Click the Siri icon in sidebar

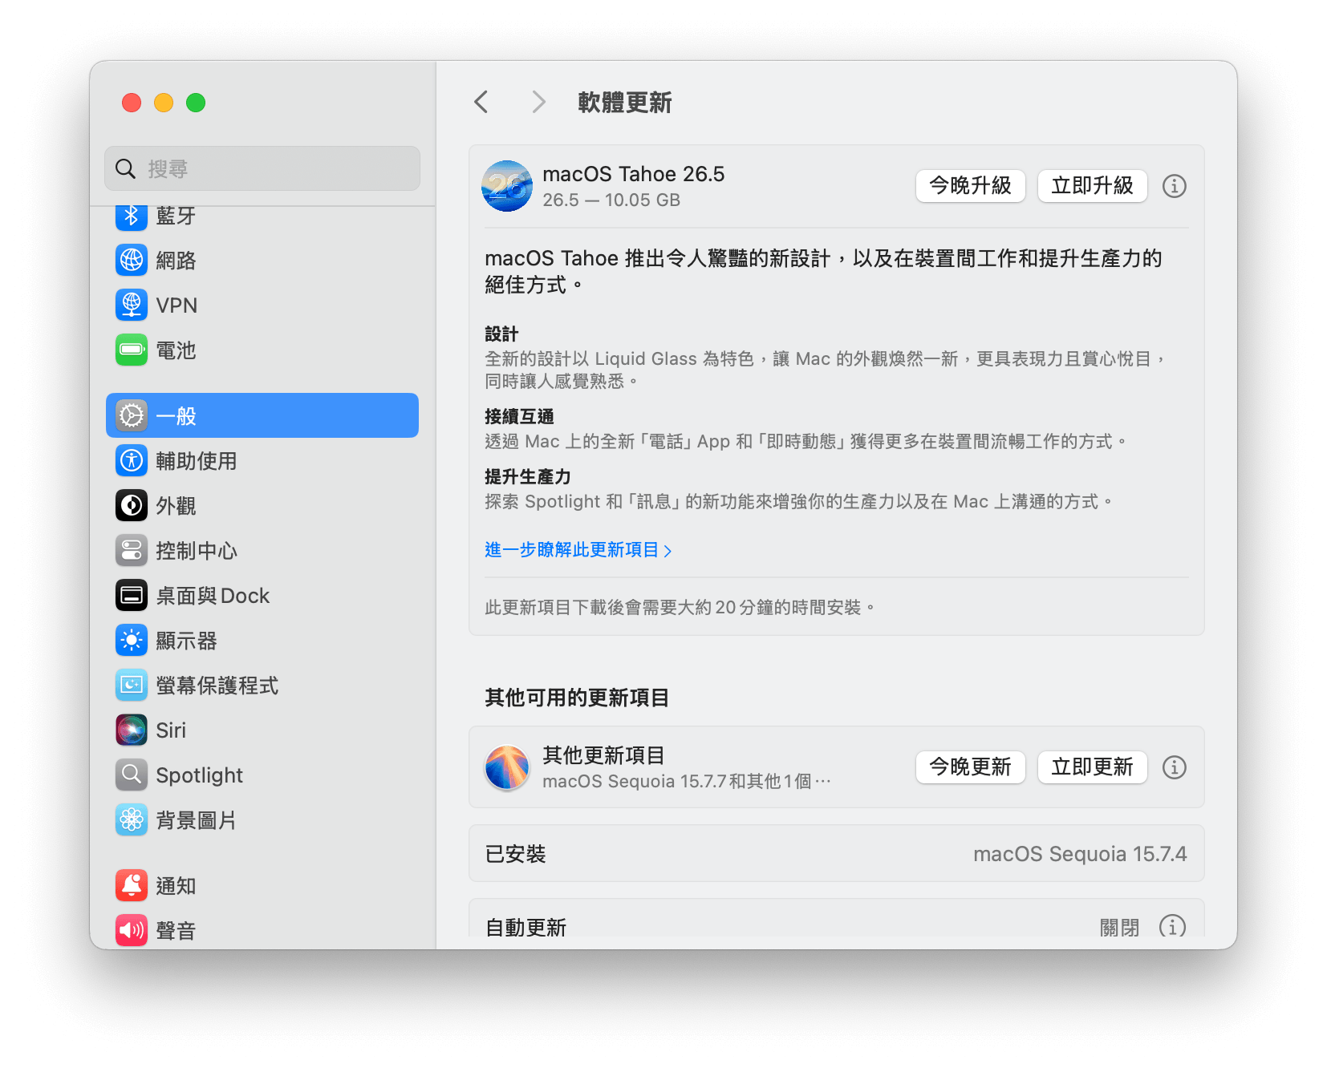point(132,730)
